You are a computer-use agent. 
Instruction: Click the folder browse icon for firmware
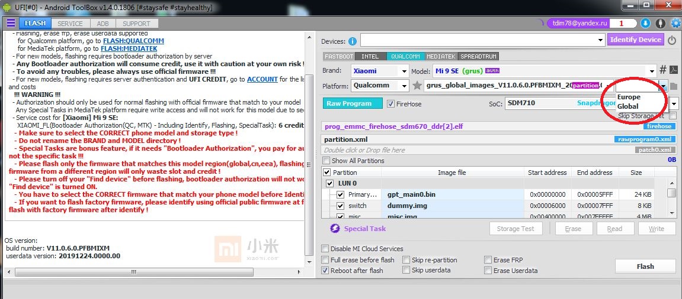coord(673,86)
